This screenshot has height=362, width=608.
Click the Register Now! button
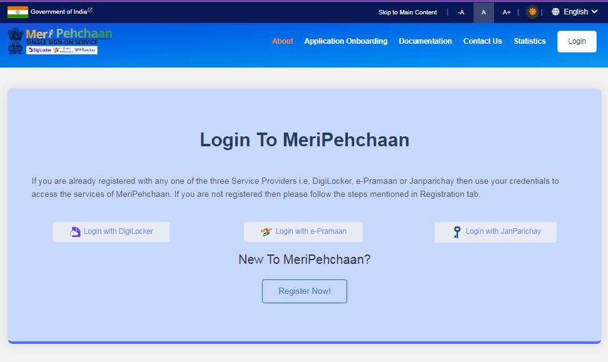pos(305,291)
